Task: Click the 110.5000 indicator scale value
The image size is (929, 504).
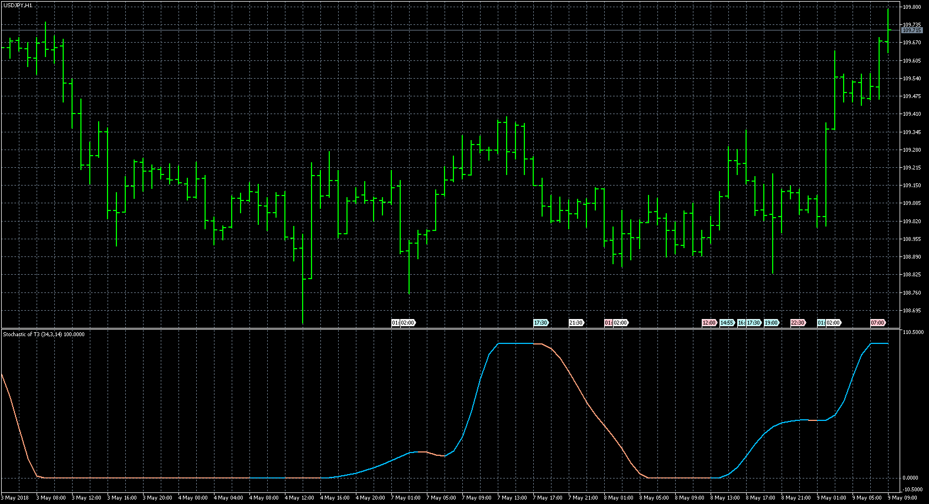Action: point(913,332)
